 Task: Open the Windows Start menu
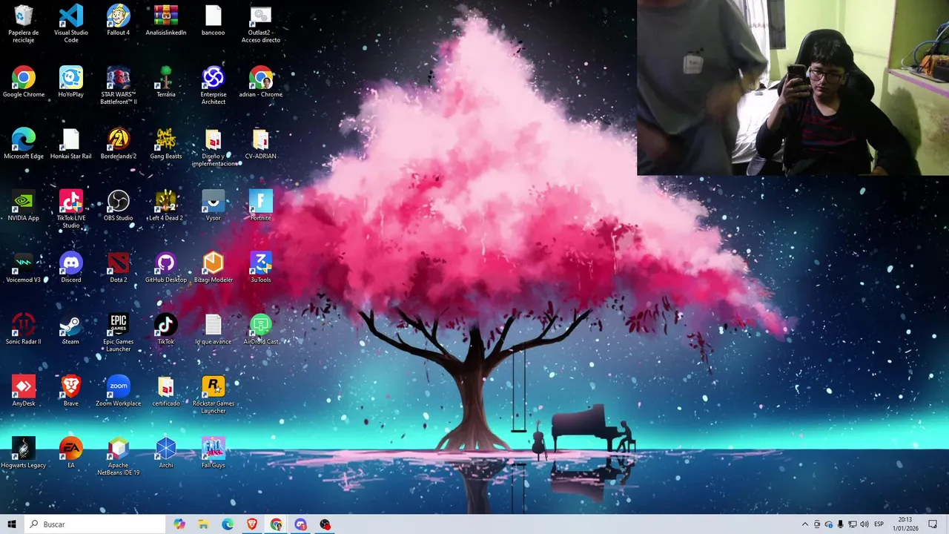(x=12, y=524)
